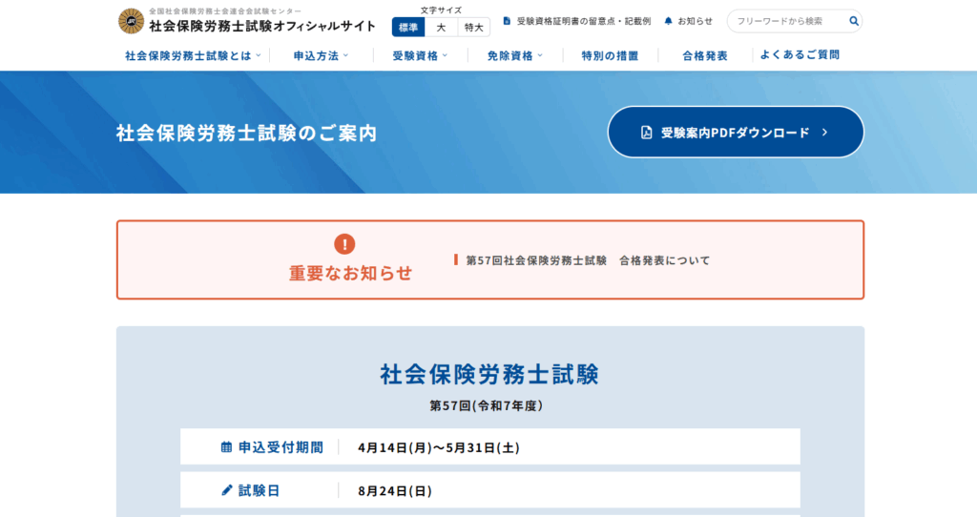
Task: Click the orange exclamation alert icon
Action: pyautogui.click(x=344, y=244)
